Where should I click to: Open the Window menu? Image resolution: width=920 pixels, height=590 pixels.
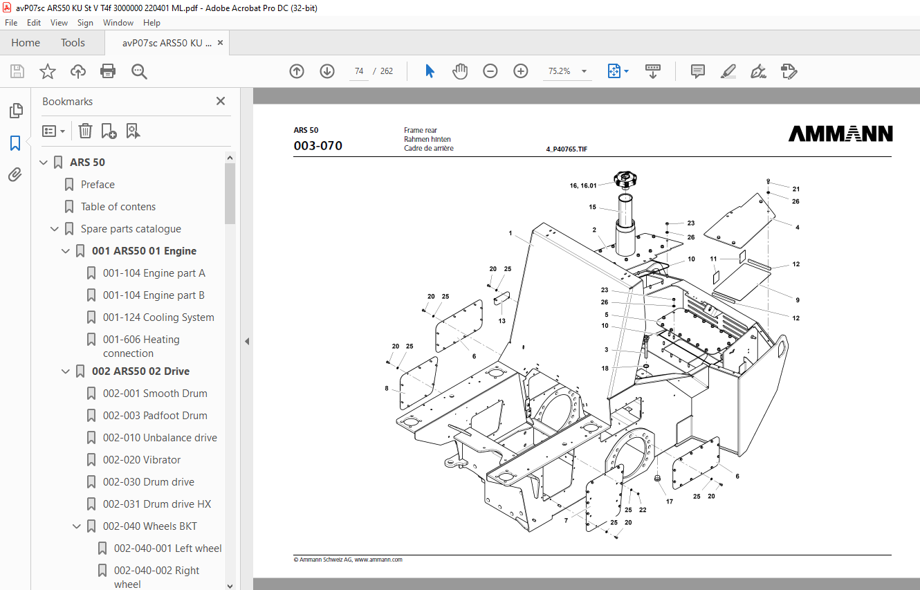click(118, 23)
